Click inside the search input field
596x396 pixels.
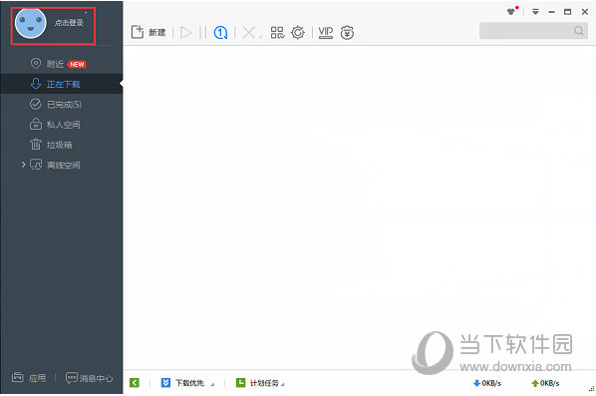click(526, 31)
